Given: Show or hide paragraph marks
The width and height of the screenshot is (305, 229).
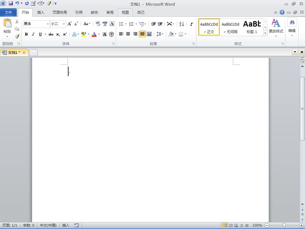Looking at the screenshot, I should (192, 24).
